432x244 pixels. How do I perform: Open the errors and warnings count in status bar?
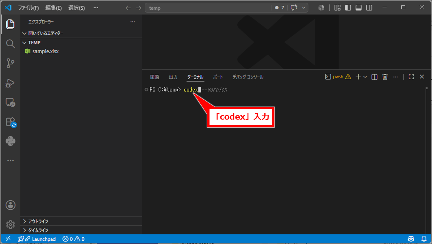click(x=73, y=239)
